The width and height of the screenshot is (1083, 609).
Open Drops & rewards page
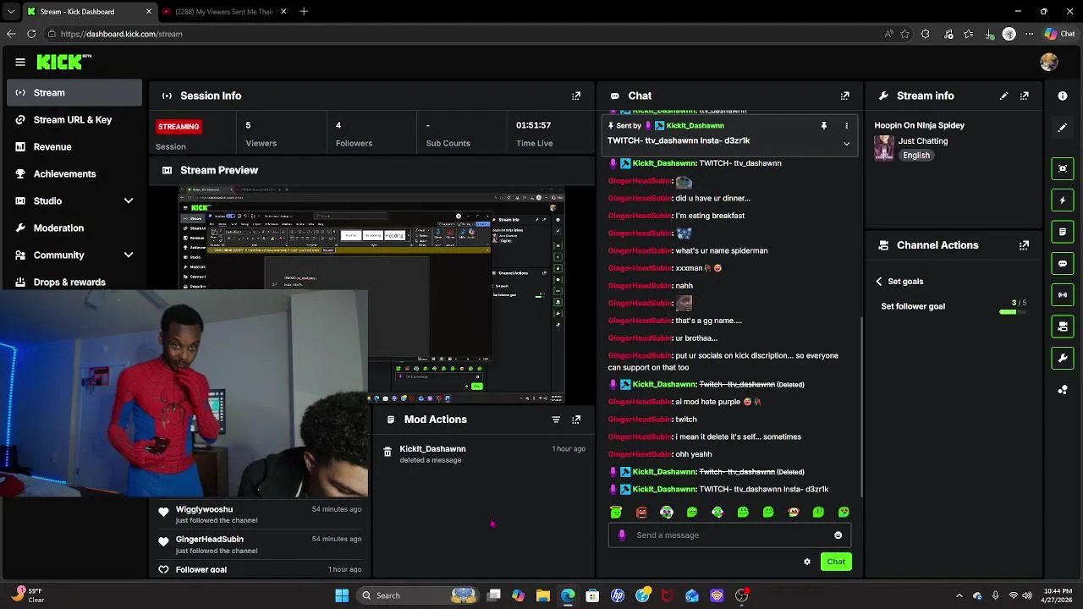pyautogui.click(x=74, y=283)
